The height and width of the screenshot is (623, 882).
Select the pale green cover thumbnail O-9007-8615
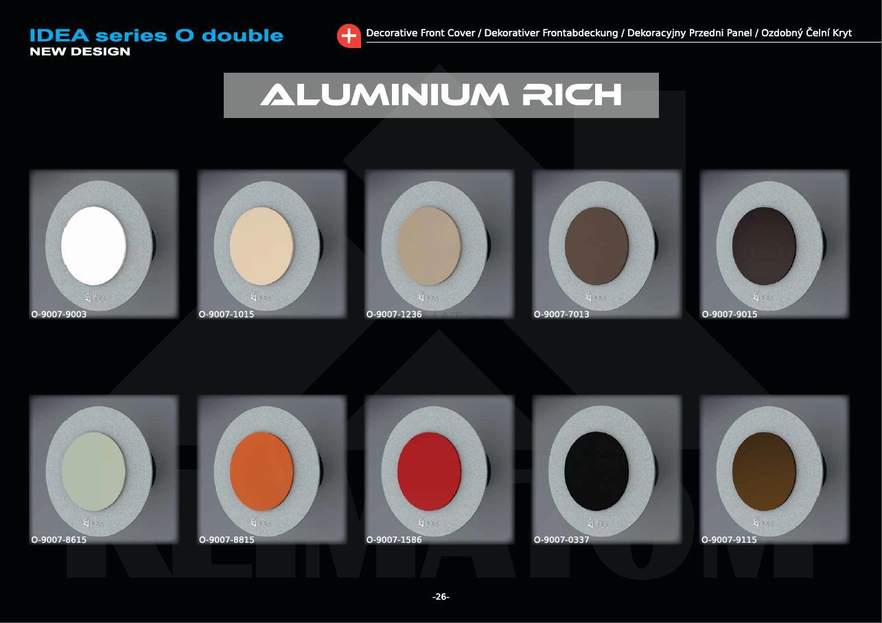(x=104, y=469)
